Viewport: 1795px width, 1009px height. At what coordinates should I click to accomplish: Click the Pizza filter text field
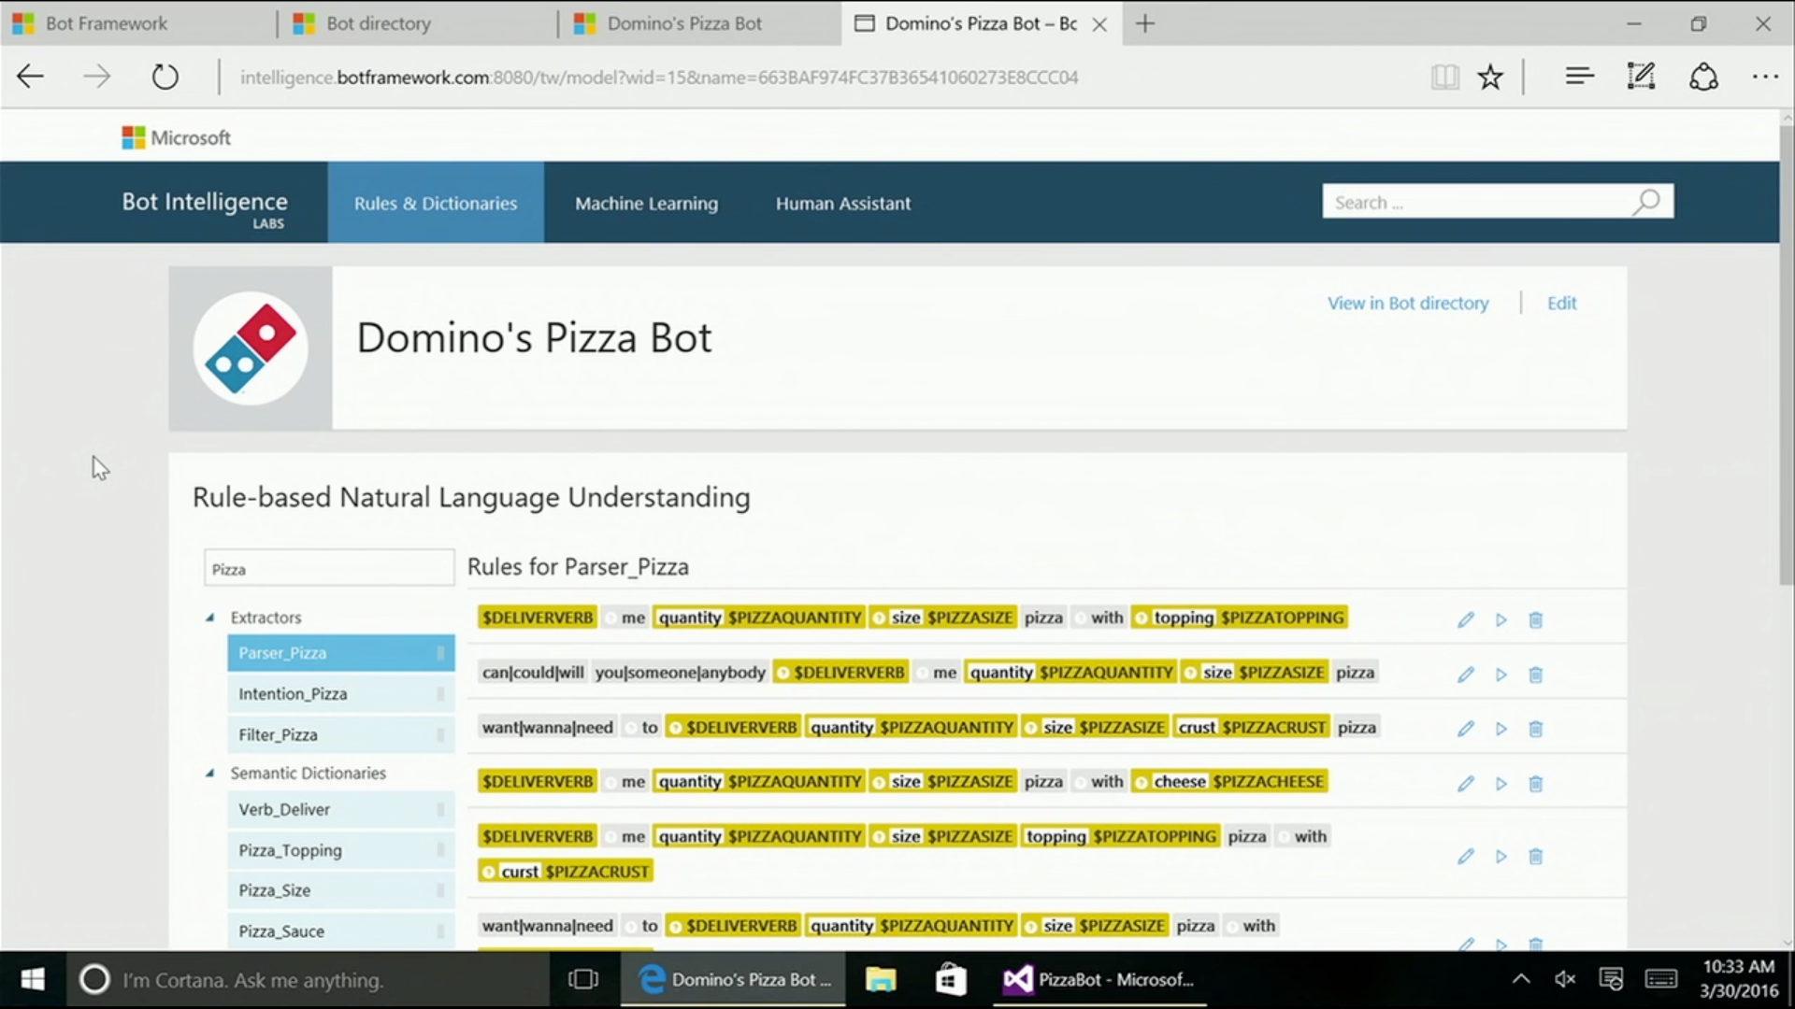329,569
